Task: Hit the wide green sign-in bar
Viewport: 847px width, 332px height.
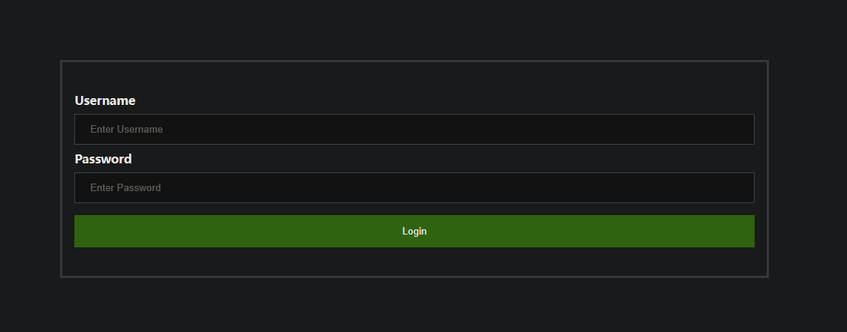Action: tap(414, 231)
